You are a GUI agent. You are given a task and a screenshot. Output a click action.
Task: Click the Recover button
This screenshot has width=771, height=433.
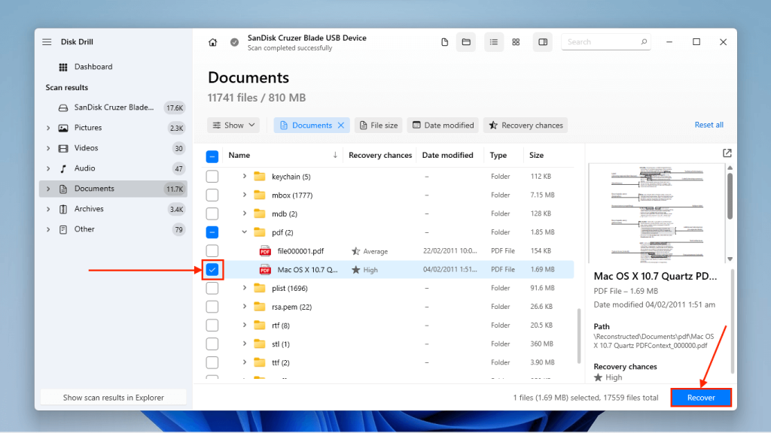pos(700,397)
